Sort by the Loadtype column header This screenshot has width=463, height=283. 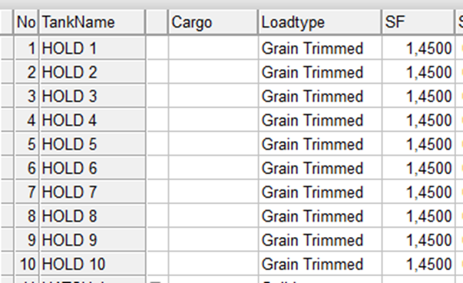[319, 22]
